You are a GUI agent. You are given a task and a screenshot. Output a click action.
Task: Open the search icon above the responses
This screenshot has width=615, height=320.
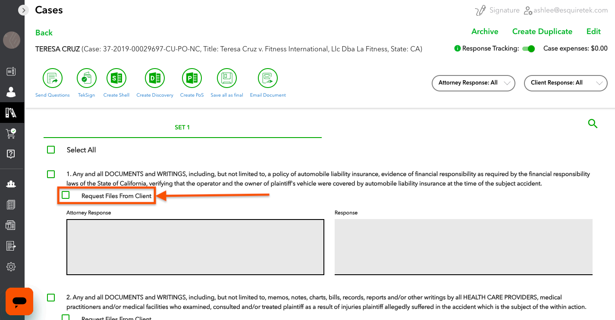[593, 124]
